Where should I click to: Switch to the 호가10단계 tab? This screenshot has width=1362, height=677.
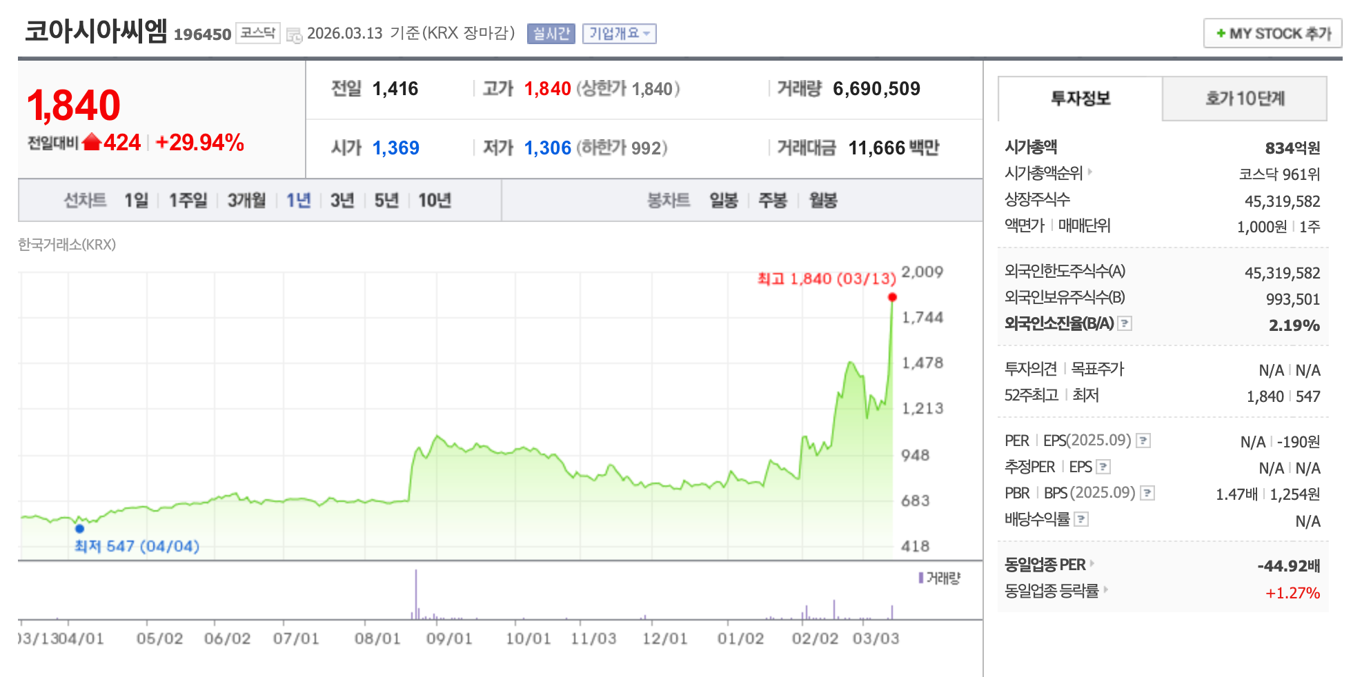tap(1245, 99)
